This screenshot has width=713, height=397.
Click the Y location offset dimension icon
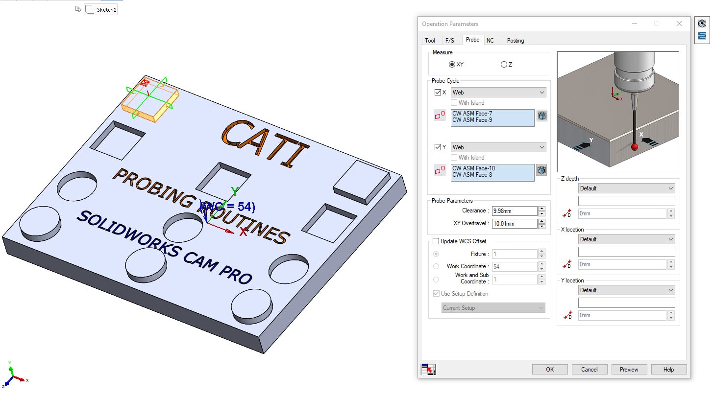click(x=567, y=315)
